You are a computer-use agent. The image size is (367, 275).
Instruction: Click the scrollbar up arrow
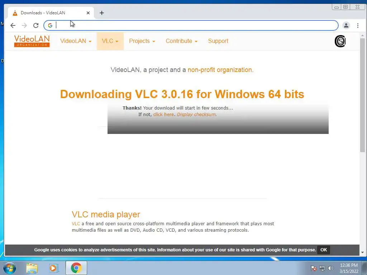coord(362,35)
